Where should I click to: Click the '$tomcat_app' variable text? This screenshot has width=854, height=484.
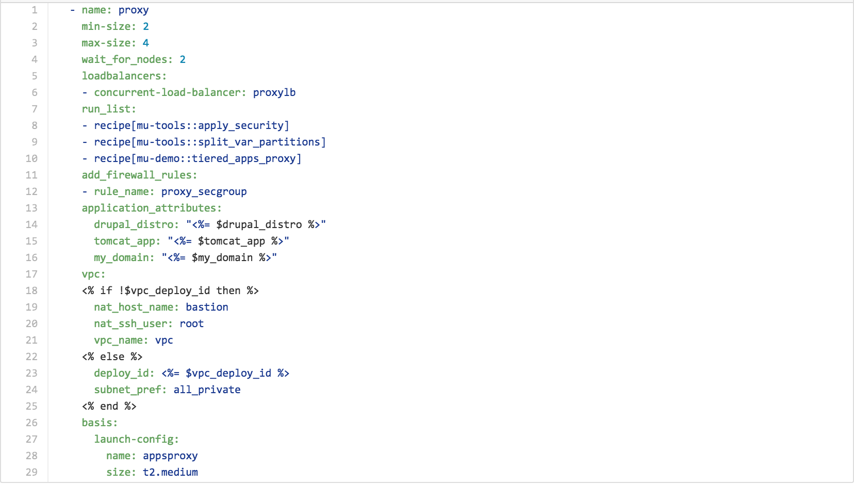pyautogui.click(x=231, y=241)
